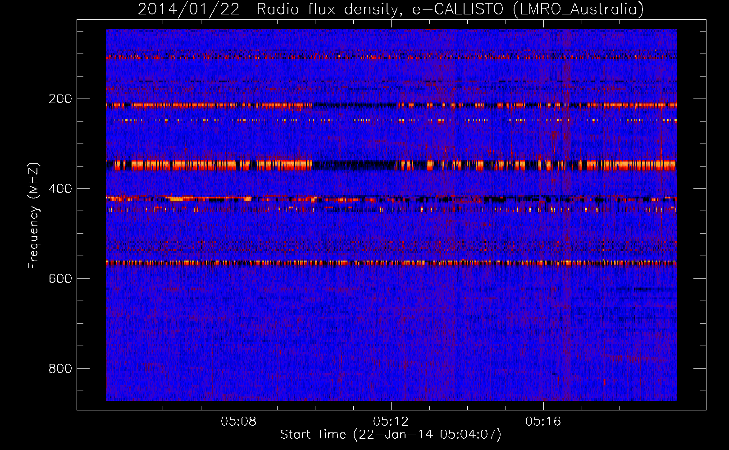Click the 200 frequency tick label

click(x=60, y=99)
